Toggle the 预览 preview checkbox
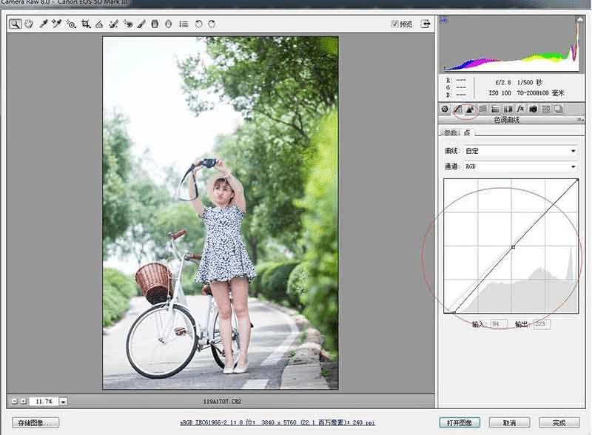This screenshot has width=592, height=435. [394, 24]
